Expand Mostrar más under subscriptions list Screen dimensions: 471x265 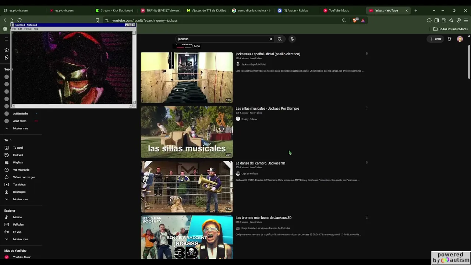pos(21,128)
